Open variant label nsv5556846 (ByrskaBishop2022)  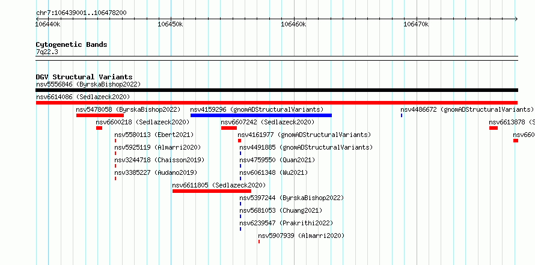(x=88, y=84)
